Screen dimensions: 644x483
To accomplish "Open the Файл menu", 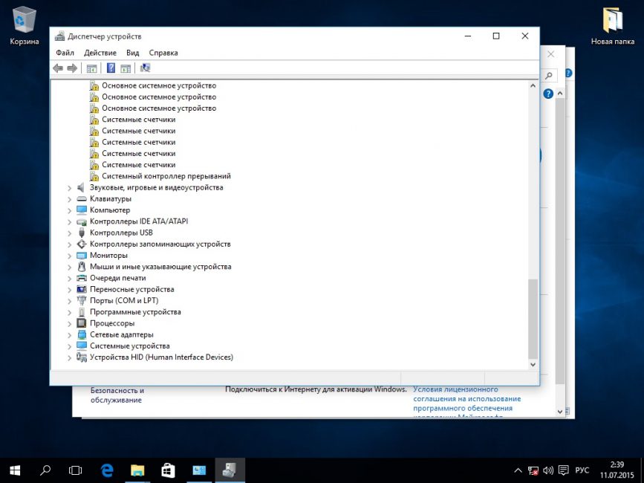I will click(x=65, y=53).
